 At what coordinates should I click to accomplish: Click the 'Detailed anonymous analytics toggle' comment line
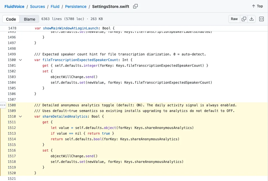pyautogui.click(x=135, y=105)
